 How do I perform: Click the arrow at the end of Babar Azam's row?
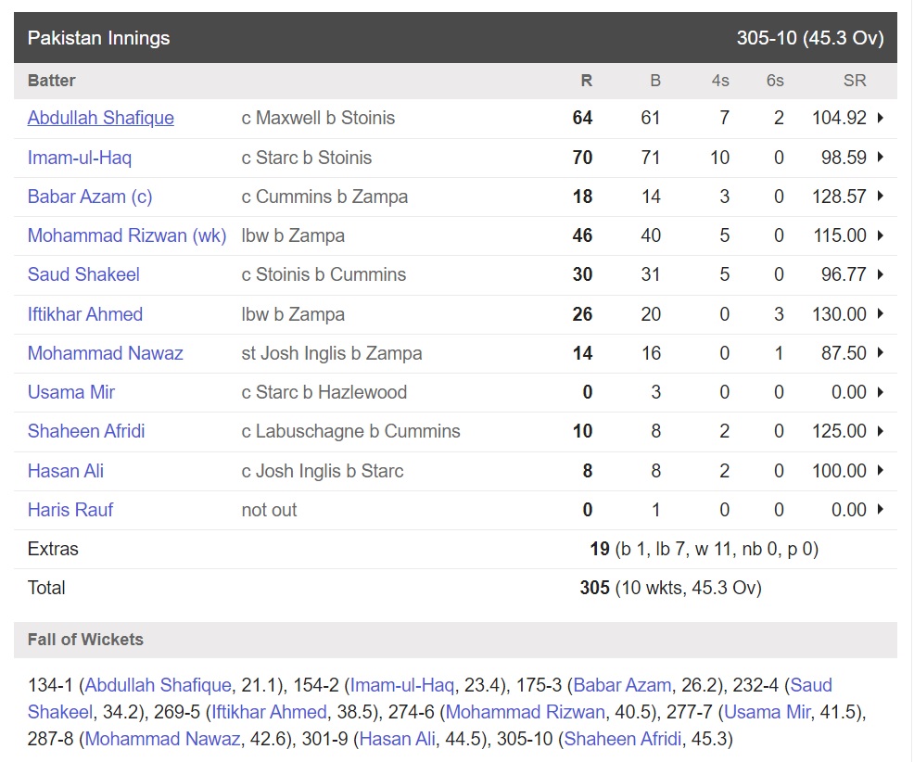pyautogui.click(x=879, y=197)
